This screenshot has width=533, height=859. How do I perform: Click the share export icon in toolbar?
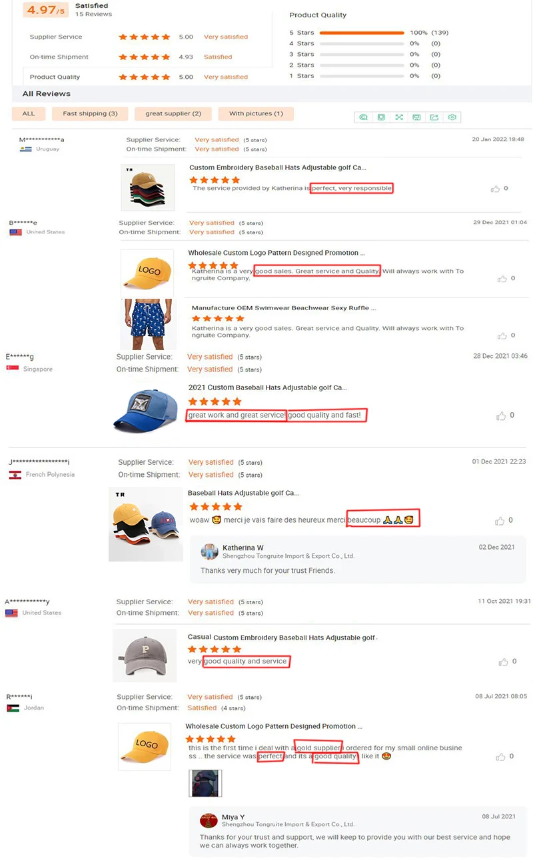(x=434, y=117)
